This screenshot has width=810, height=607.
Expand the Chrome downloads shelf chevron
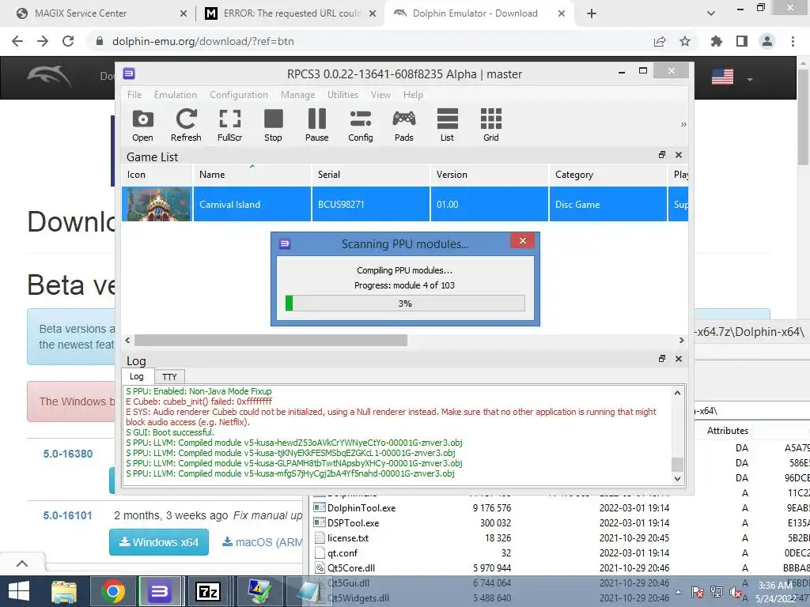(x=22, y=563)
